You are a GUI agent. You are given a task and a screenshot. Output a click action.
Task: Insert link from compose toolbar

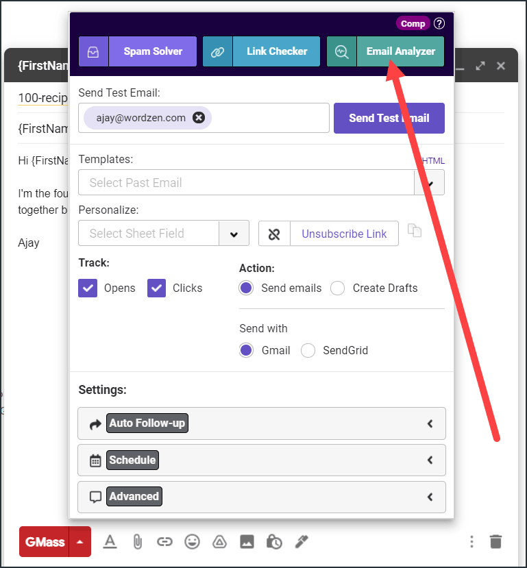point(164,542)
